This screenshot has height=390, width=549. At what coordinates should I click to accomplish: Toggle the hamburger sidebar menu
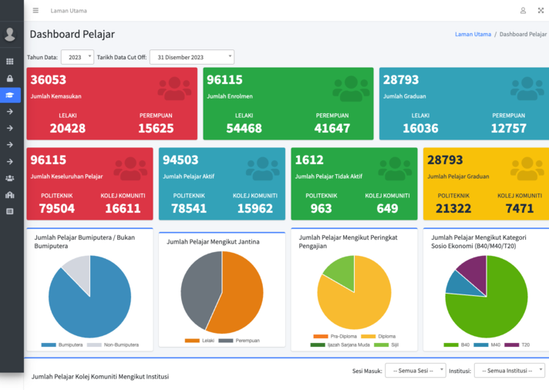point(35,11)
